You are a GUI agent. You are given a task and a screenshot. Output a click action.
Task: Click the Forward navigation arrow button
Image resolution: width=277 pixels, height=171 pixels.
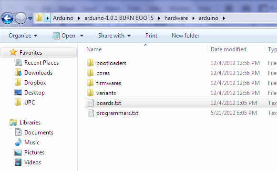tap(21, 18)
